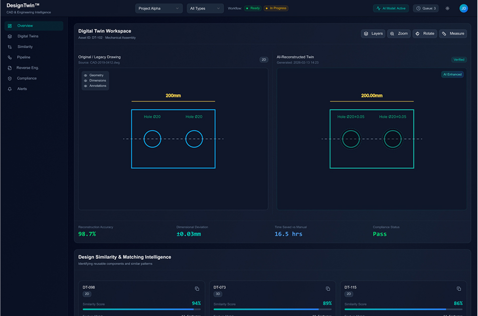Expand the All Types filter dropdown

(205, 8)
